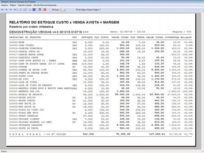This screenshot has width=204, height=153.
Task: Click the DESCRICAO DO PRODUTO column header
Action: pos(25,37)
